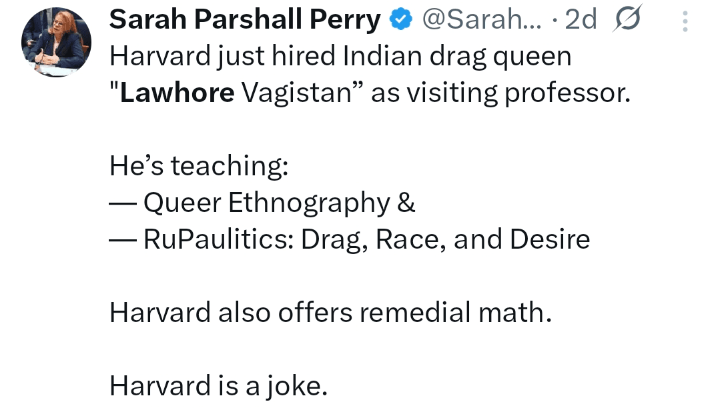Click the word Vagistan in the tweet

coord(296,93)
